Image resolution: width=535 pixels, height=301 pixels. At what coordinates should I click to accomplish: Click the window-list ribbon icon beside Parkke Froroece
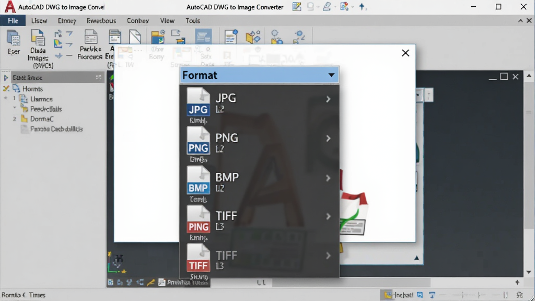coord(114,37)
